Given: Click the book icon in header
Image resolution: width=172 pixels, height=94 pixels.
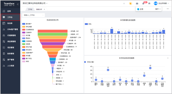Looking at the screenshot, I should [149, 4].
